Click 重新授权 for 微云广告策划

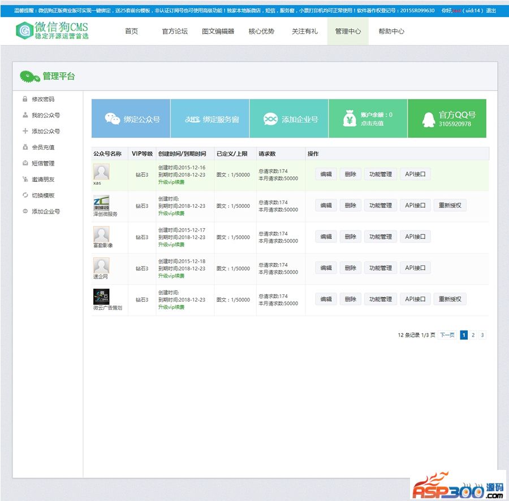pyautogui.click(x=450, y=299)
